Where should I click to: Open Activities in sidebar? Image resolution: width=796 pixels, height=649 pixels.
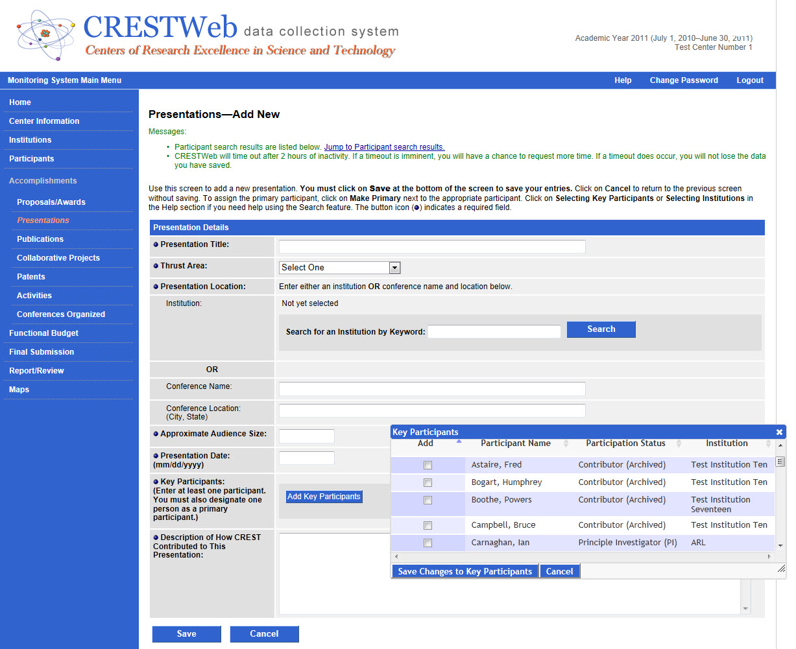34,296
